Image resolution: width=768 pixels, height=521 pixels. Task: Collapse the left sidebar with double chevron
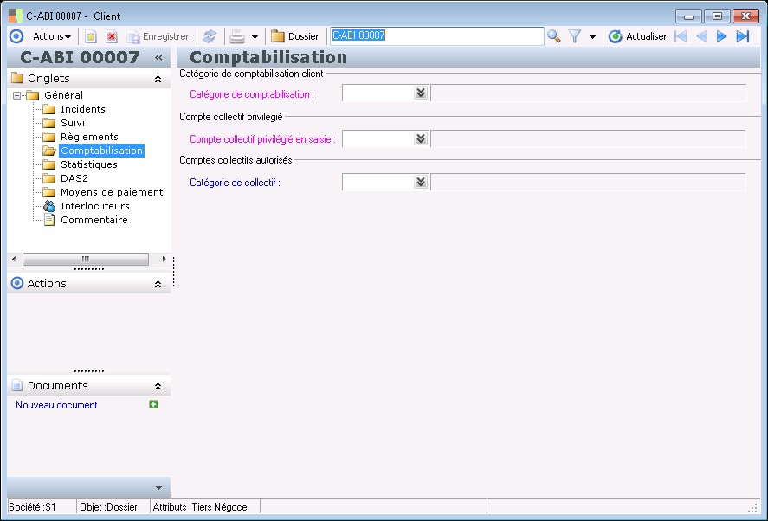[158, 57]
